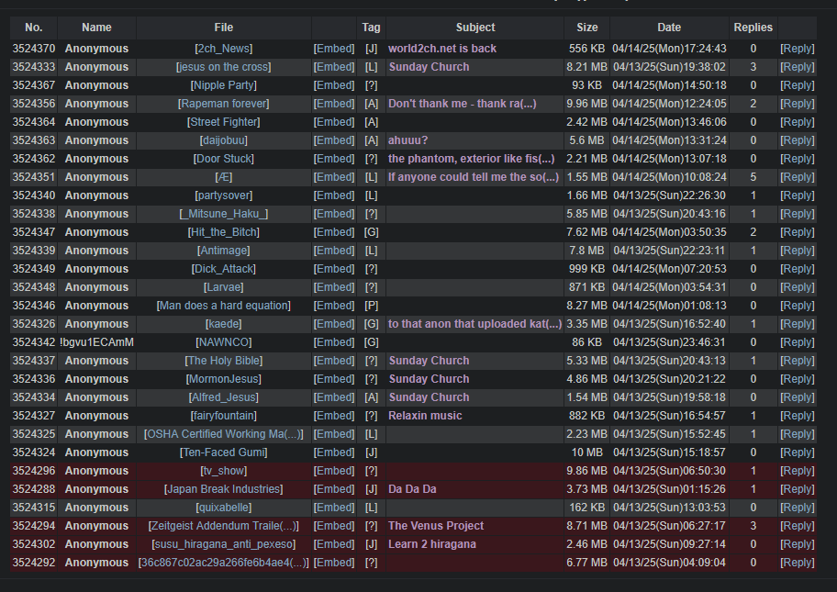This screenshot has height=592, width=837.
Task: Click the Name column header
Action: (x=96, y=28)
